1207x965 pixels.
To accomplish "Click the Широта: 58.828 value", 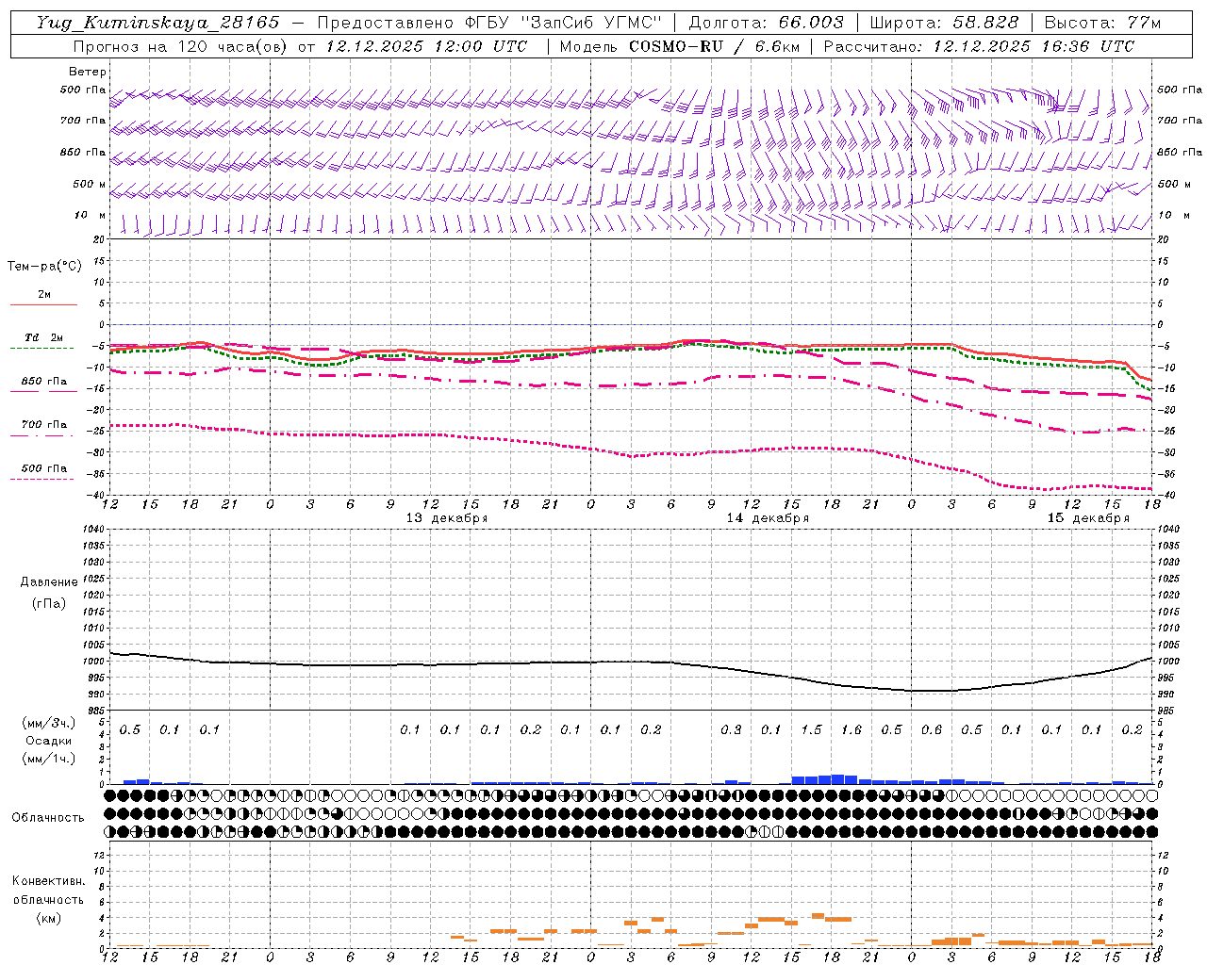I will 944,23.
